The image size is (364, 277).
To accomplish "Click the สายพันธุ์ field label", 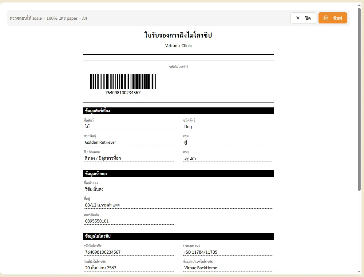I will (89, 136).
